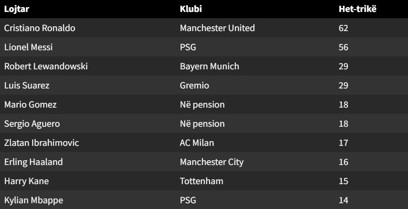
Task: Select the Lionel Messi cell
Action: point(28,47)
